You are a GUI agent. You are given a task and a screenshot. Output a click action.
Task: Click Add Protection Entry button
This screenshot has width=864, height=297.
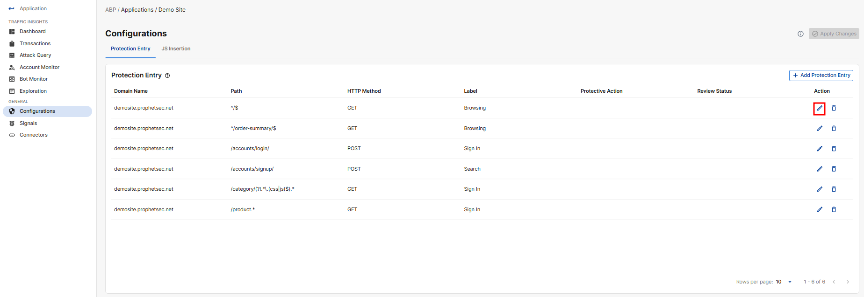821,75
